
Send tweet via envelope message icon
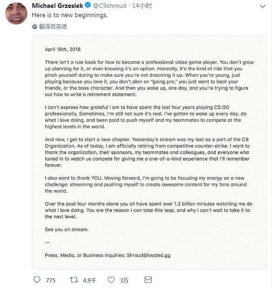click(x=148, y=280)
